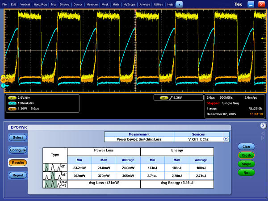This screenshot has height=201, width=268.
Task: Open the Sources selection arrow button
Action: [x=226, y=139]
